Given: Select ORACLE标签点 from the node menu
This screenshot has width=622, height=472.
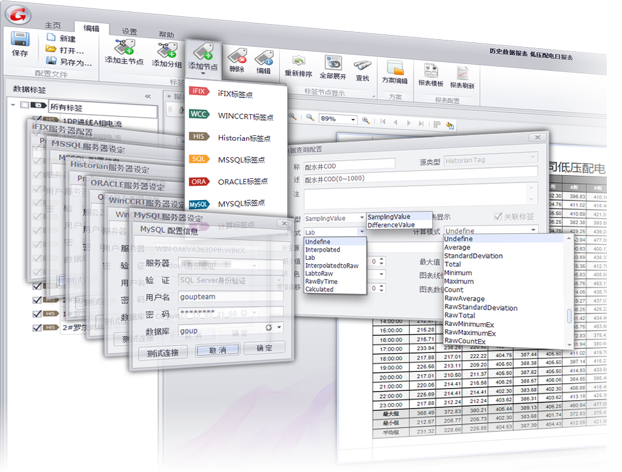Looking at the screenshot, I should (236, 181).
